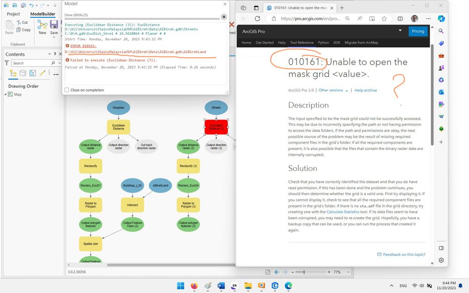Open the Help archive link

click(366, 90)
